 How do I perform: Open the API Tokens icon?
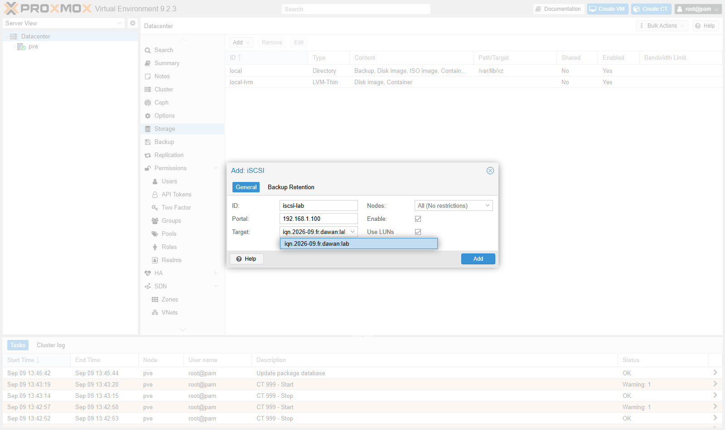click(x=155, y=195)
